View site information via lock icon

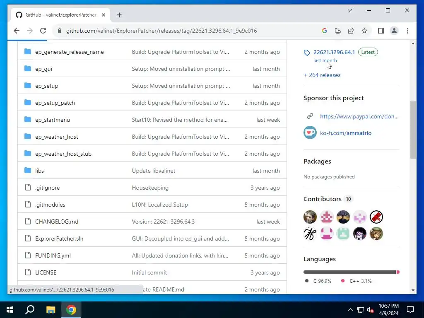tap(60, 31)
